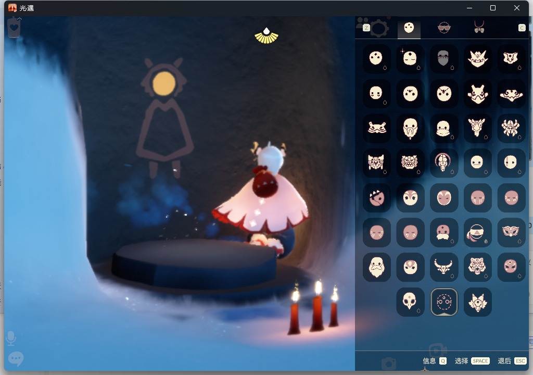Select the tiger face mask
Image resolution: width=533 pixels, height=375 pixels.
tap(477, 267)
